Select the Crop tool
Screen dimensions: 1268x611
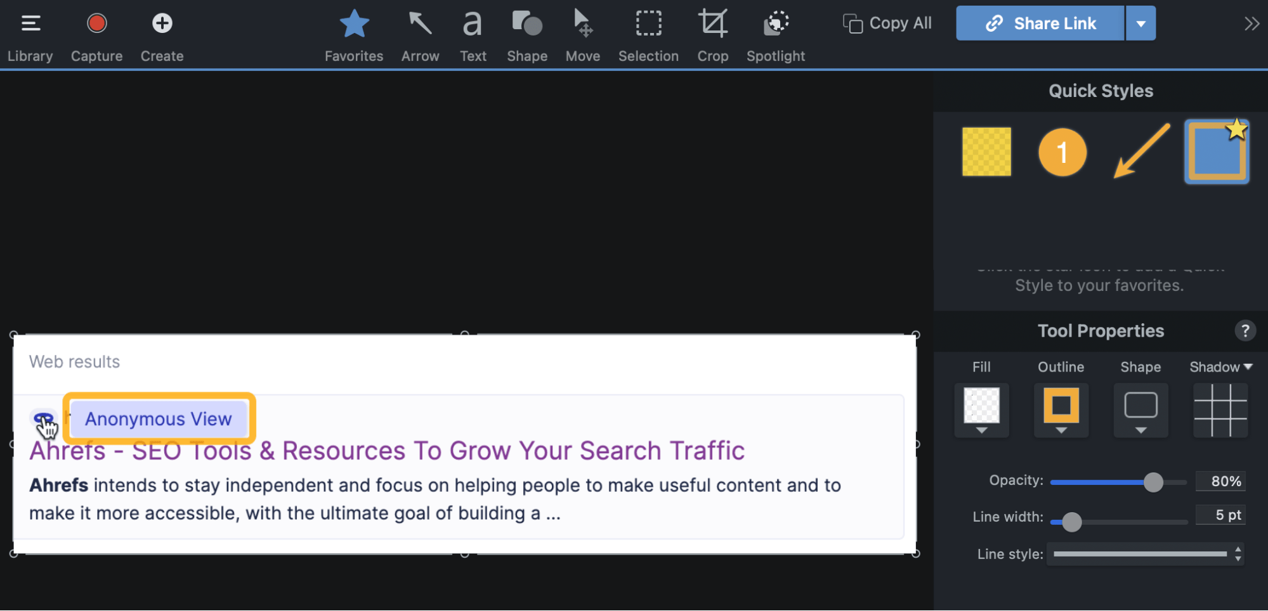point(713,36)
